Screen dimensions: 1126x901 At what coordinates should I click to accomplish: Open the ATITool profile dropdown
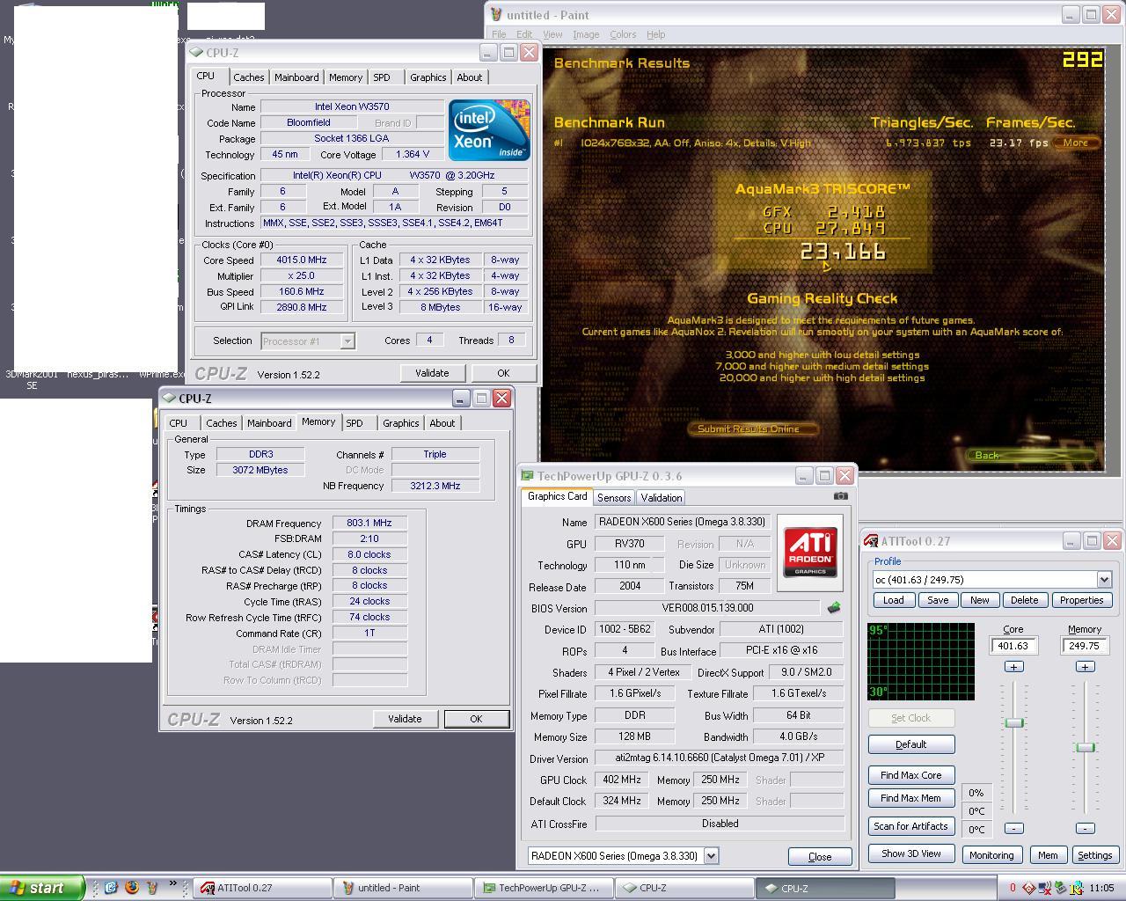1104,580
